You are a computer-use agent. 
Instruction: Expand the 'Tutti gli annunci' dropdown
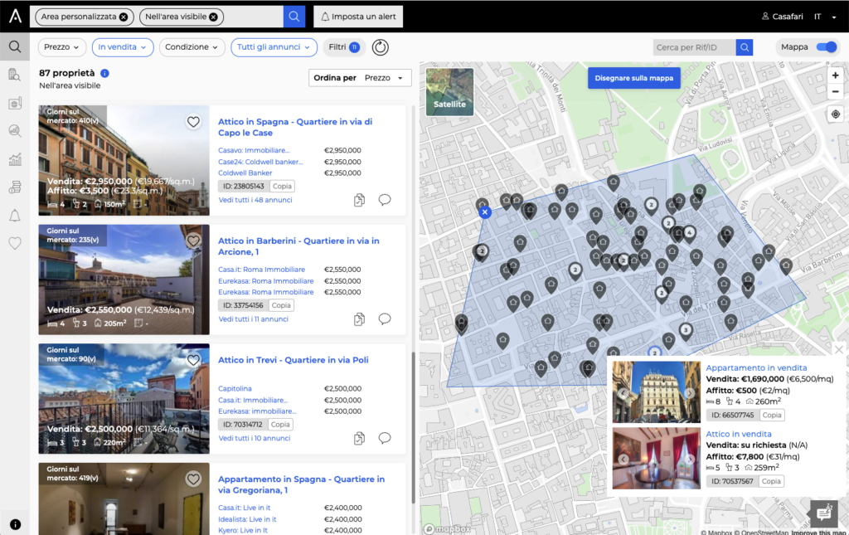pos(274,47)
